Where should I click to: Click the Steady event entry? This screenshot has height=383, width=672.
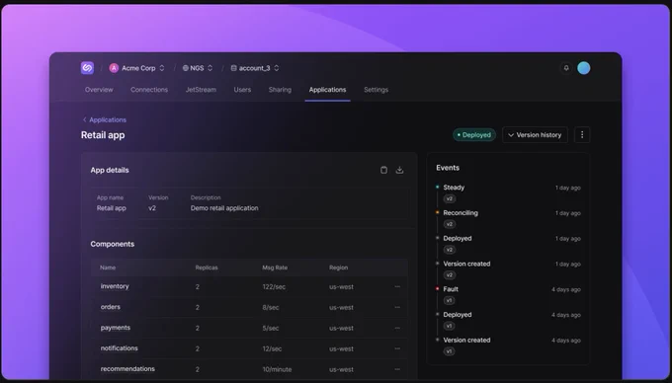tap(454, 188)
